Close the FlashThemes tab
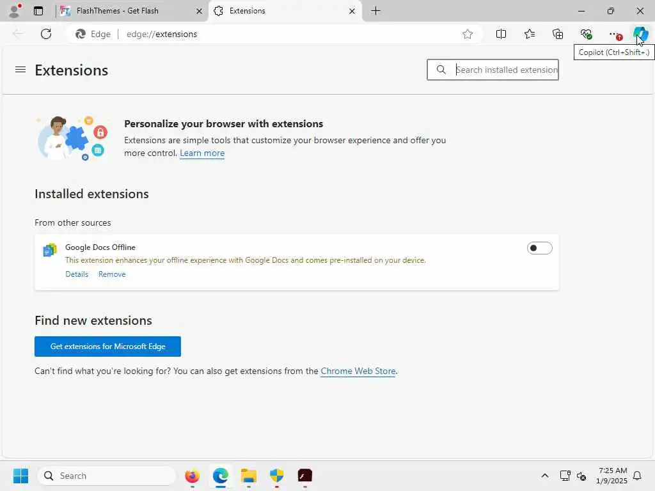Image resolution: width=655 pixels, height=491 pixels. pyautogui.click(x=200, y=12)
